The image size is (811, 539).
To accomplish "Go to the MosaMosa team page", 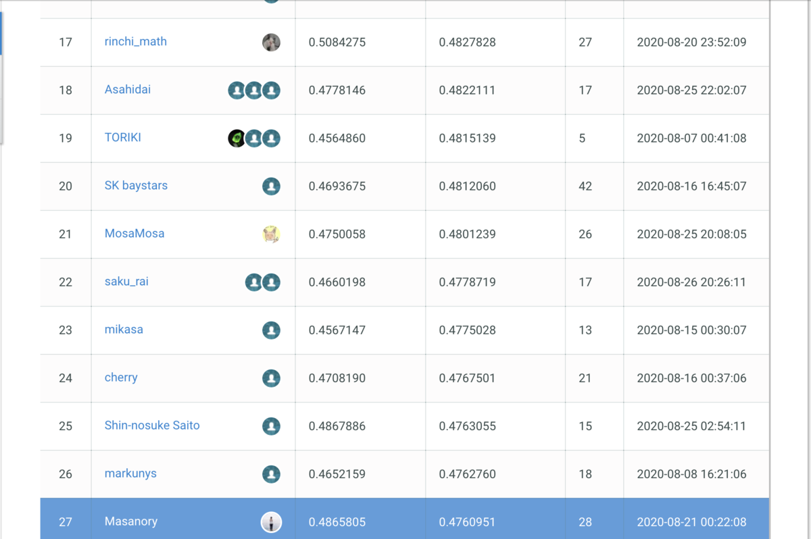I will tap(134, 233).
